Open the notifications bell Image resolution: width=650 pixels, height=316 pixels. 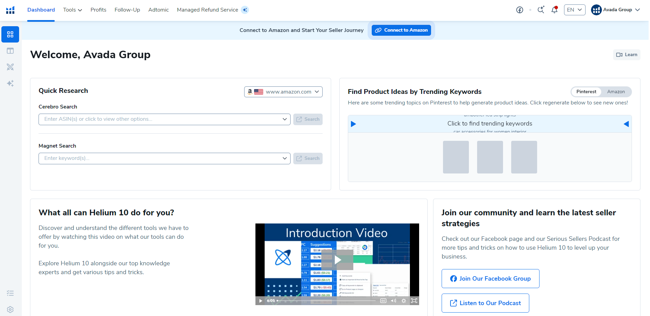point(555,10)
